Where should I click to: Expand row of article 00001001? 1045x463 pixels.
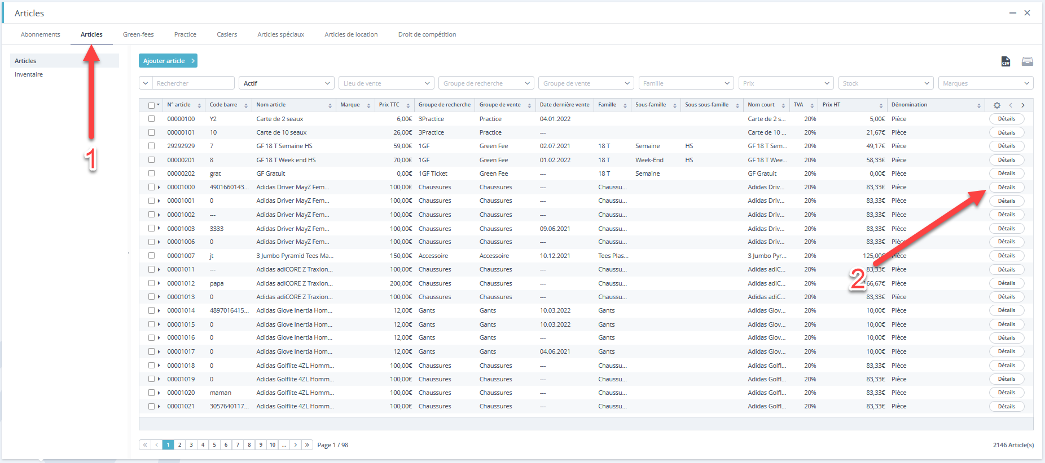159,201
